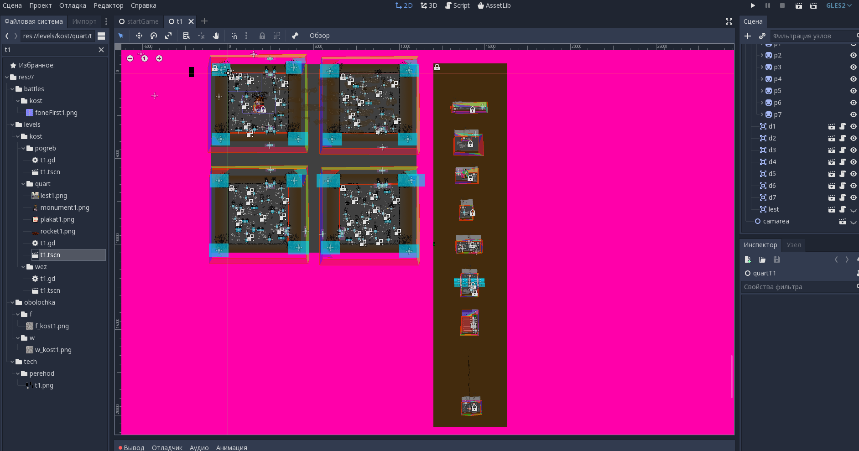Click the Фильтрация узлов search field
The image size is (859, 451).
point(814,36)
